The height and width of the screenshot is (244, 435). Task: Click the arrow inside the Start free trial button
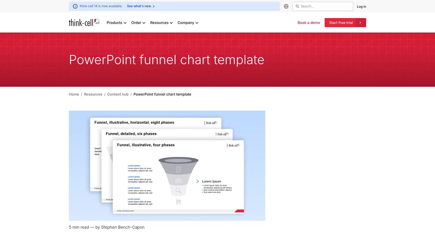[x=360, y=22]
